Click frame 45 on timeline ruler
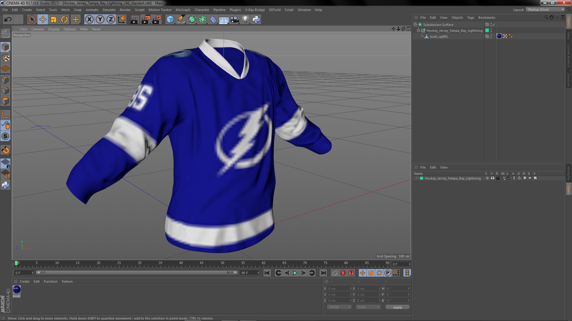The height and width of the screenshot is (321, 572). pos(202,263)
